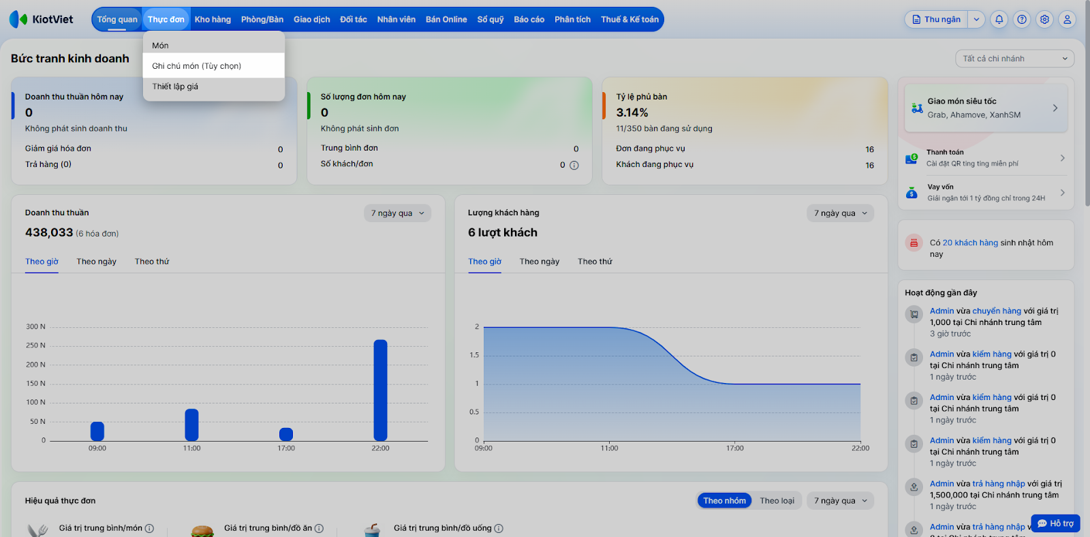Open the Báo cáo menu
The height and width of the screenshot is (537, 1090).
[529, 20]
